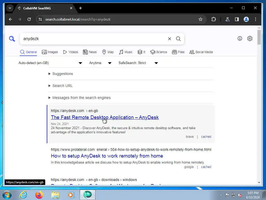Open Windows Media Player from taskbar
The image size is (266, 200).
(x=71, y=195)
